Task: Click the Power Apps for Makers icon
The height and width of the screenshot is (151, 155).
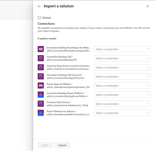Action: 41,86
